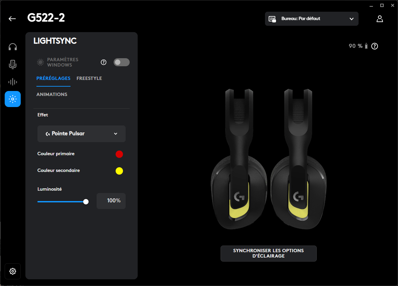Click Synchroniser les options d'éclairage button
This screenshot has width=398, height=286.
coord(269,254)
